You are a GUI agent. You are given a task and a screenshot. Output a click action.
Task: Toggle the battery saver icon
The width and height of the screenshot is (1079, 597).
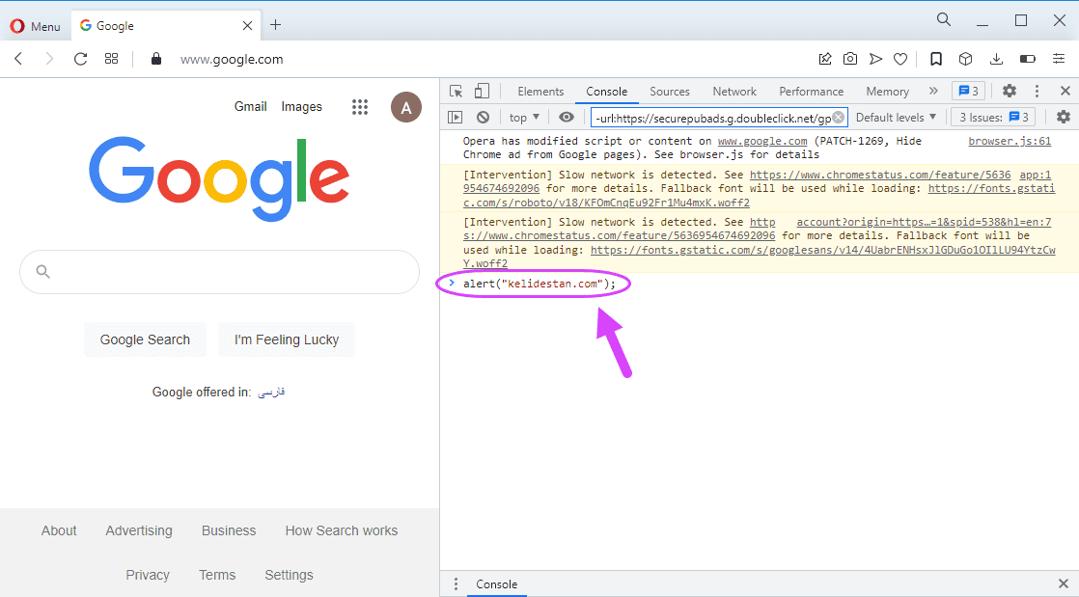pos(1028,59)
